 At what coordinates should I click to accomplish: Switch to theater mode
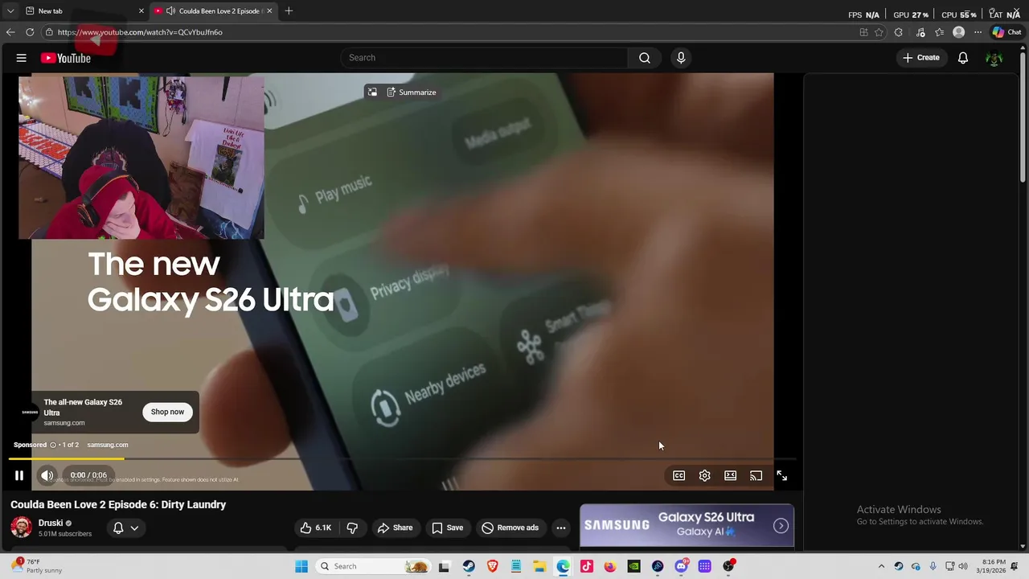731,476
